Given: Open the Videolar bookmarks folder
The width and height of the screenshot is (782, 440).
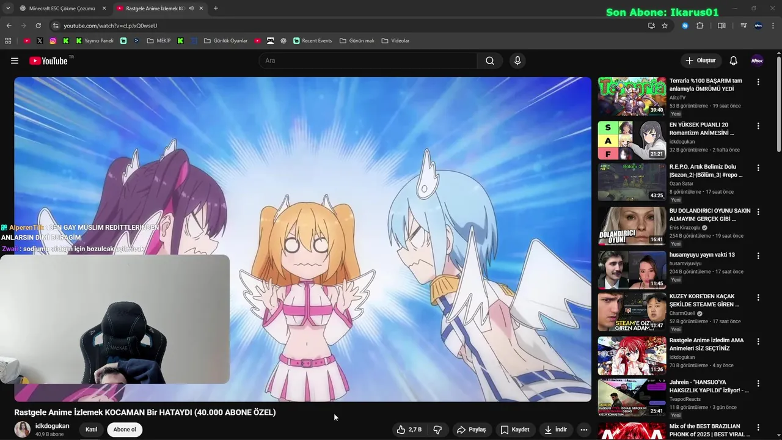Looking at the screenshot, I should tap(395, 41).
